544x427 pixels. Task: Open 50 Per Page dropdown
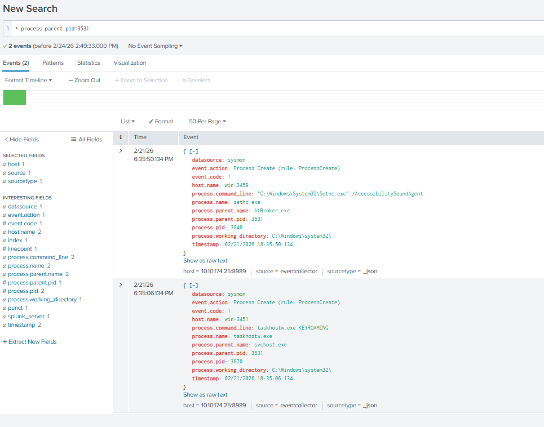207,121
